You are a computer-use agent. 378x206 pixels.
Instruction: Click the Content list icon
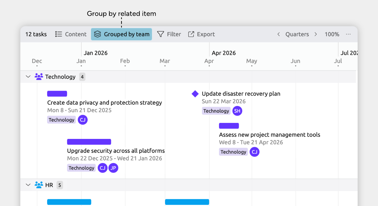point(58,34)
